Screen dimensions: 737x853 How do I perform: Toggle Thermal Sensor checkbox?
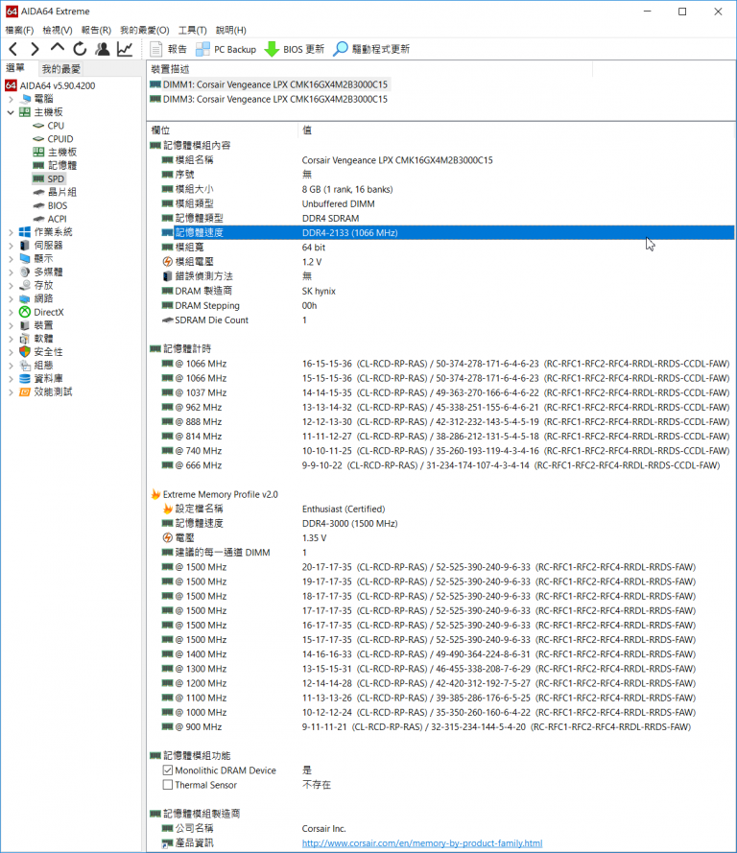(x=168, y=785)
